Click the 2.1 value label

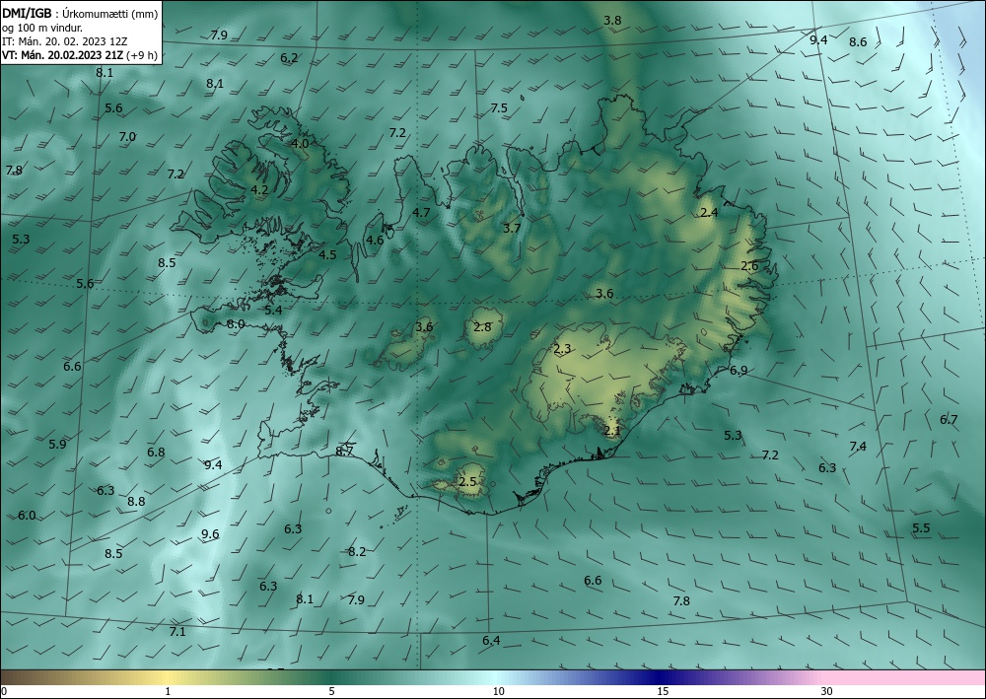pyautogui.click(x=612, y=431)
